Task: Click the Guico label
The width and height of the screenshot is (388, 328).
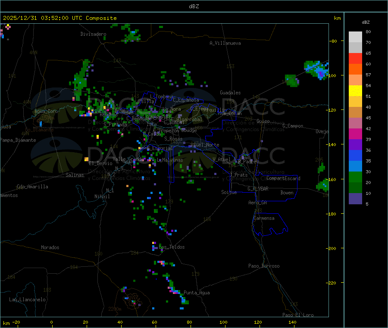Action: pos(263,121)
